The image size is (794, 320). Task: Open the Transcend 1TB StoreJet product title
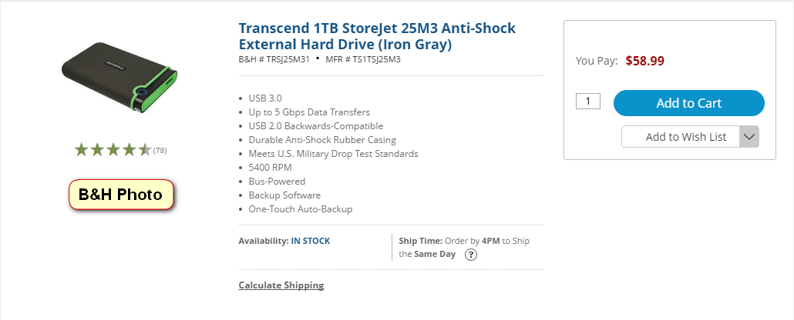[x=377, y=37]
